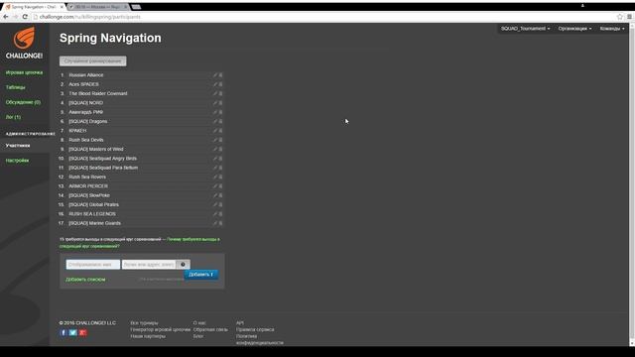Edit the [SQUAD] Global Pirates participant
Screen dimensions: 635x357
click(x=215, y=205)
